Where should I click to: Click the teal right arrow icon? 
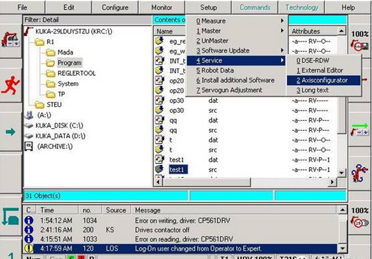[x=10, y=131]
